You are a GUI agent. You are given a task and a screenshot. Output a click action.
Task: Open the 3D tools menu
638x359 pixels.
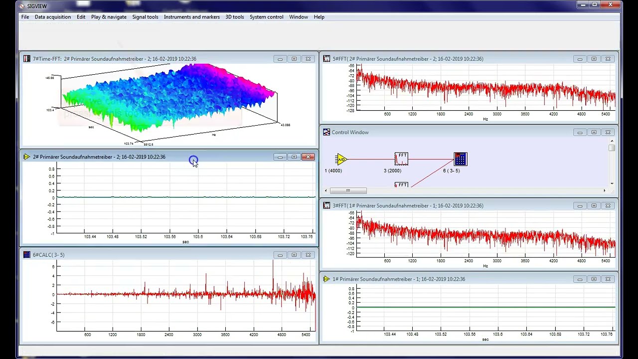tap(235, 17)
